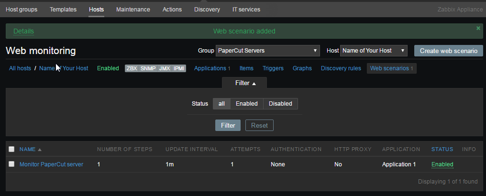Open the Applications tab link

(210, 68)
